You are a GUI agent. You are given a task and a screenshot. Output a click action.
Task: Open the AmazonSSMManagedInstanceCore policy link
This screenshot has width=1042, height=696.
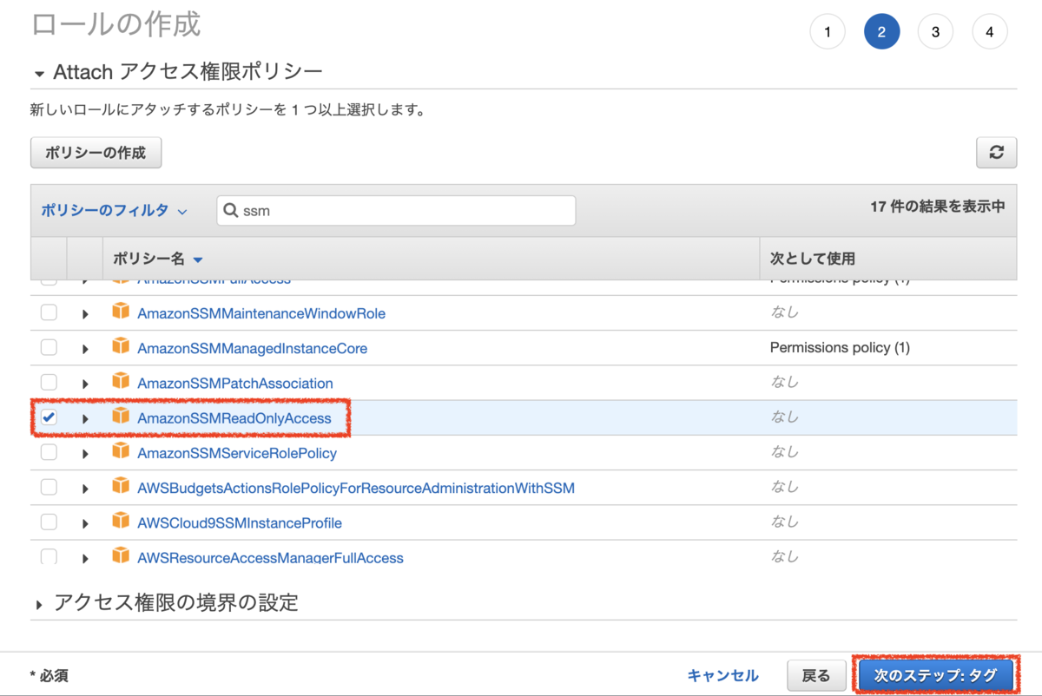click(x=252, y=348)
